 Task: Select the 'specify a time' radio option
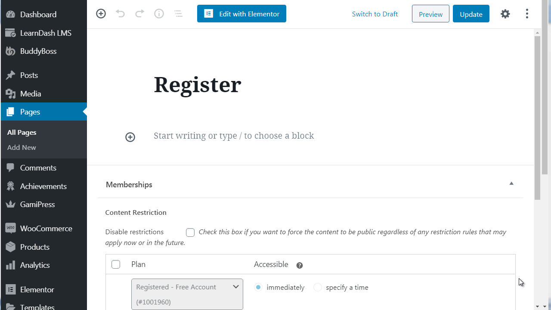318,287
